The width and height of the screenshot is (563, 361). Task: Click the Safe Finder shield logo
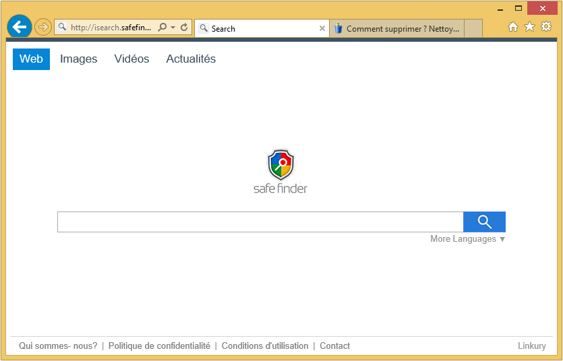pos(280,165)
